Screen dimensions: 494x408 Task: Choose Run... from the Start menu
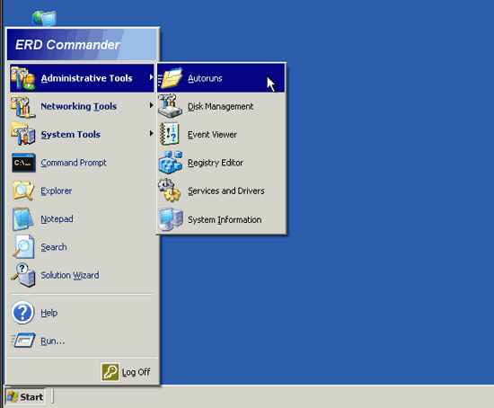83,341
